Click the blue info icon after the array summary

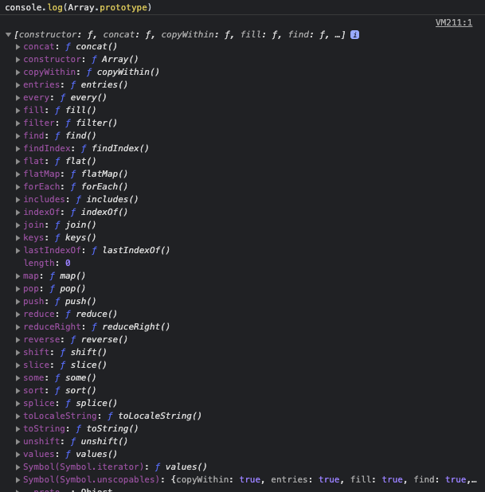click(x=354, y=34)
